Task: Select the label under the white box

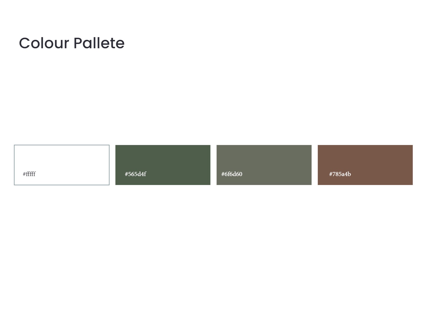Action: pyautogui.click(x=29, y=174)
